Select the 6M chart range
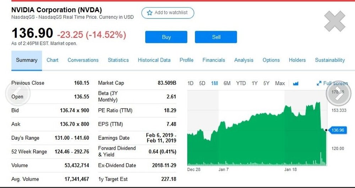Screen dimensions: 355x188 [x=227, y=83]
